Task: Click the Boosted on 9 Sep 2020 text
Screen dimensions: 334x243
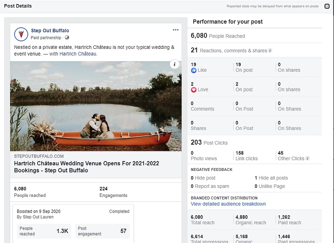Action: coord(39,211)
